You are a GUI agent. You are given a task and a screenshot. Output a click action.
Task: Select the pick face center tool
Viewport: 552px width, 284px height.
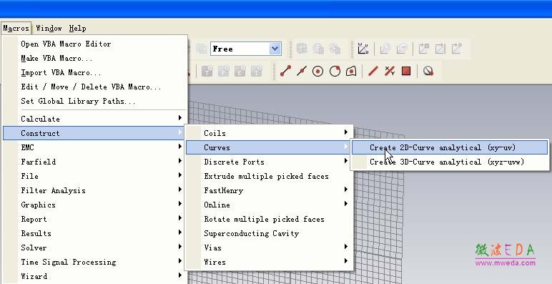coord(351,71)
